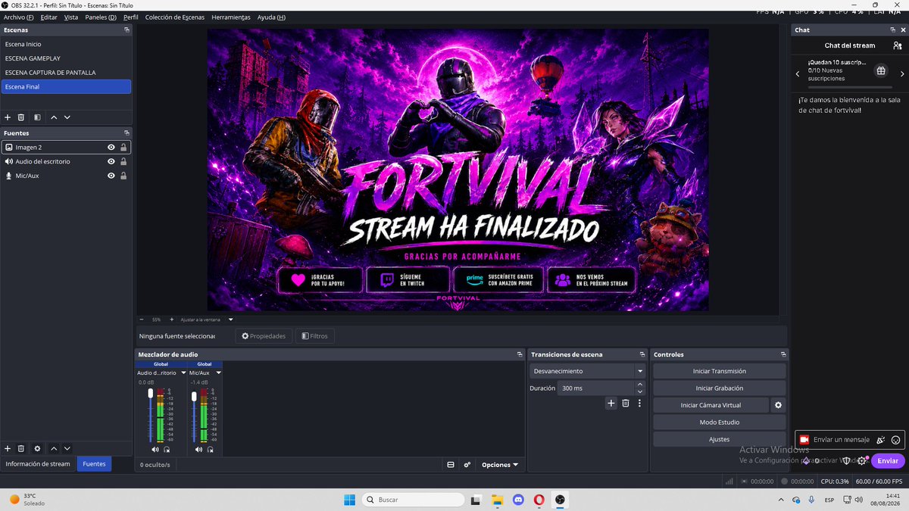909x511 pixels.
Task: Toggle visibility of Imagen 2 source
Action: pos(111,148)
